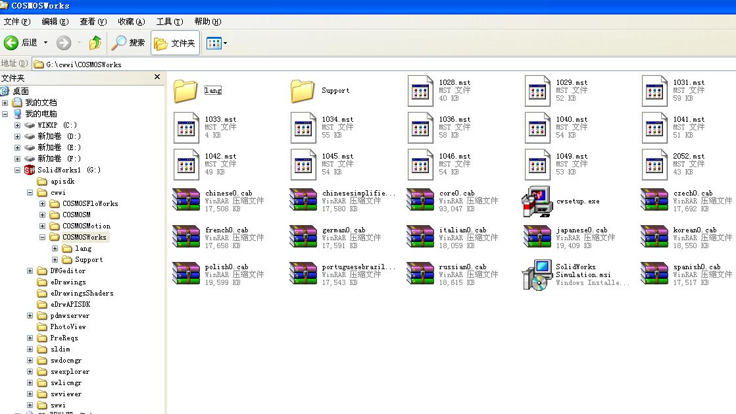Select the japanese0.cab archive icon

click(x=537, y=236)
